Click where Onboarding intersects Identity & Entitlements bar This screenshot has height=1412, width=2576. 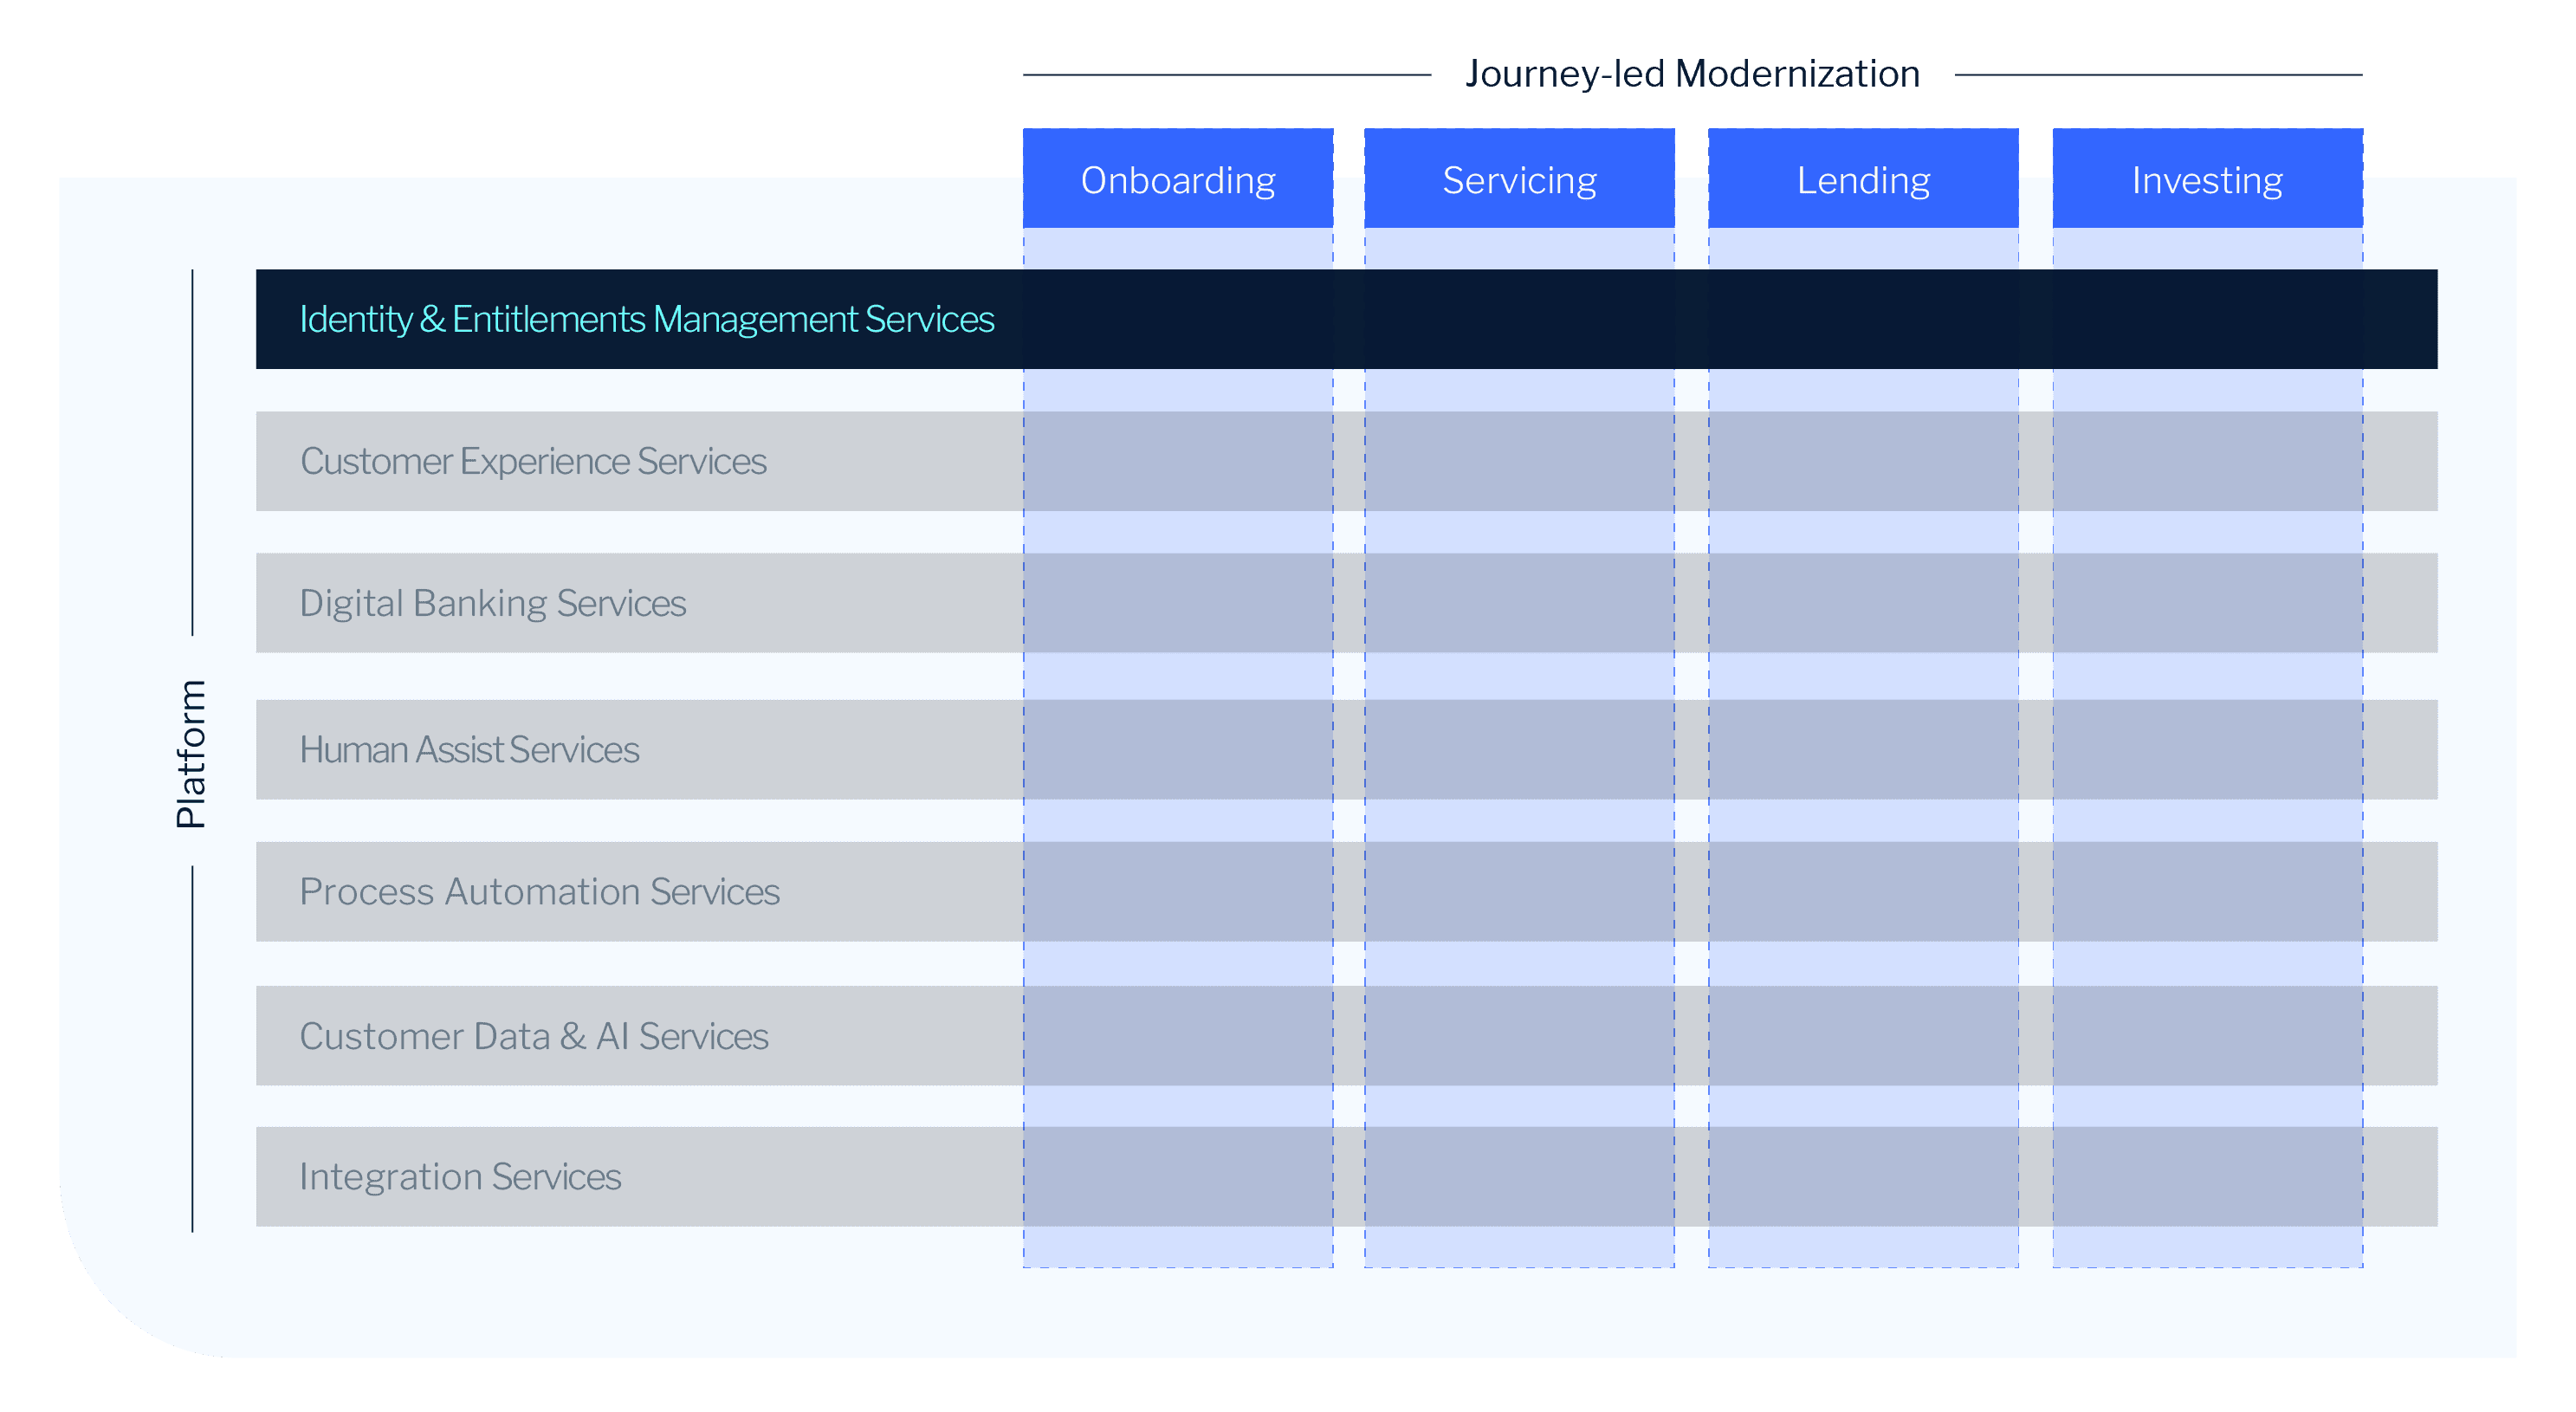1178,319
